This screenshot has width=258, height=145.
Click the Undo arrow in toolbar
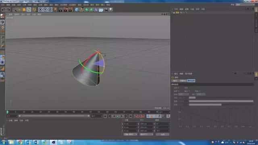[4, 10]
